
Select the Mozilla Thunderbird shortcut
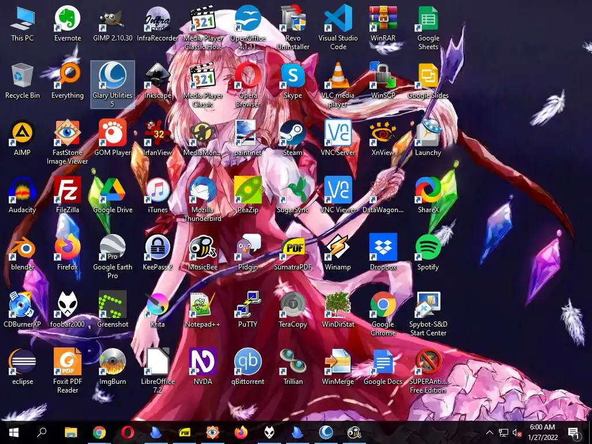(x=203, y=200)
